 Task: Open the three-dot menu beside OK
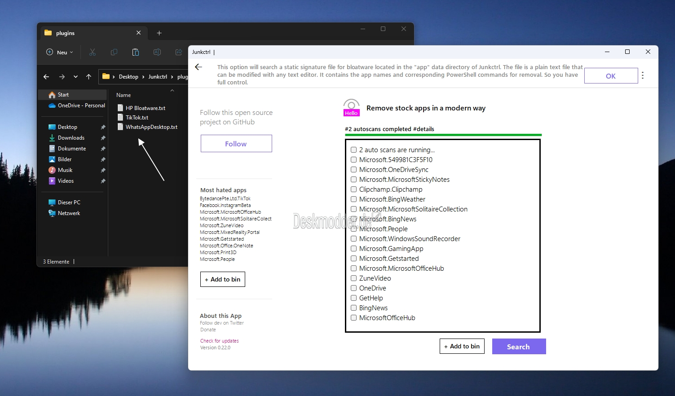(643, 75)
